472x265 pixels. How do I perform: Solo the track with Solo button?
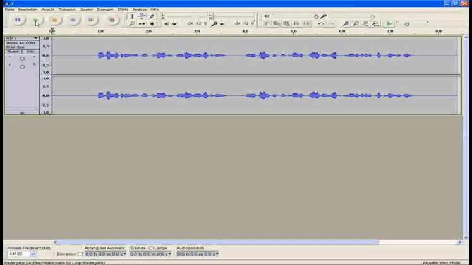tap(30, 52)
